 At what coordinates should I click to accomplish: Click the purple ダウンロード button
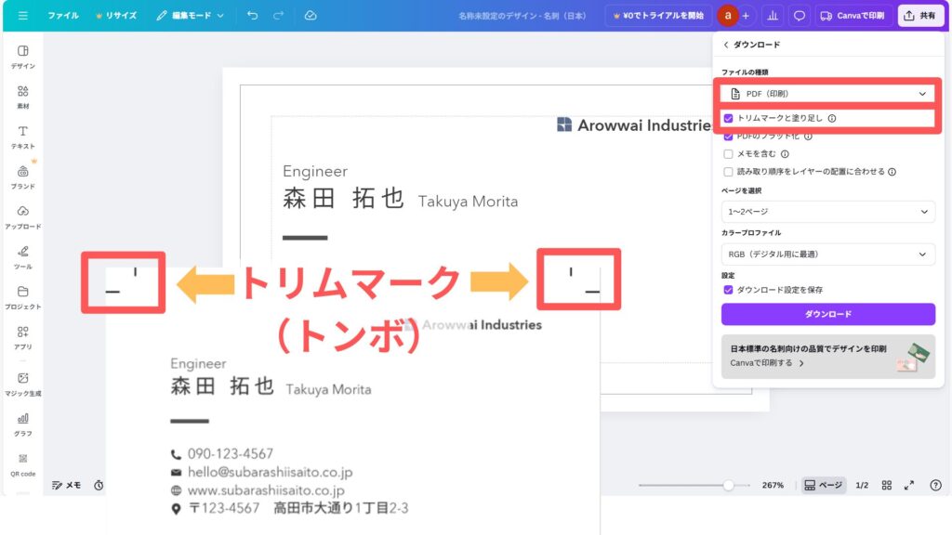[x=827, y=314]
